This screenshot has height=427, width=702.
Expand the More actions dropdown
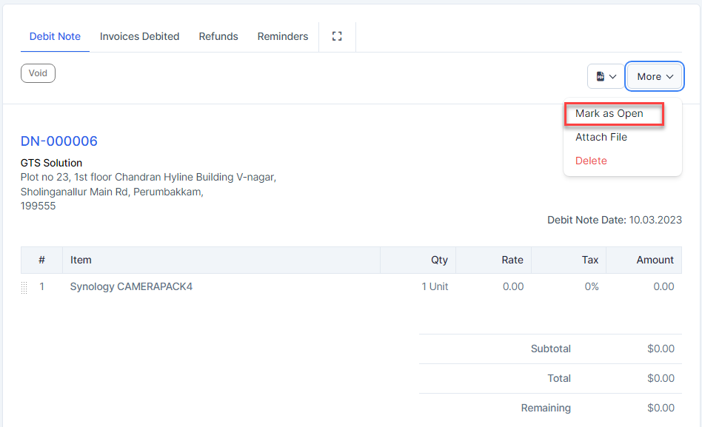pos(654,76)
